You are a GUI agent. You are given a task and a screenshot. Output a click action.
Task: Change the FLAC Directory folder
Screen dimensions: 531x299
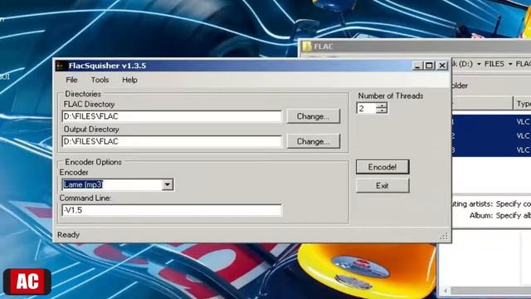[x=314, y=116]
